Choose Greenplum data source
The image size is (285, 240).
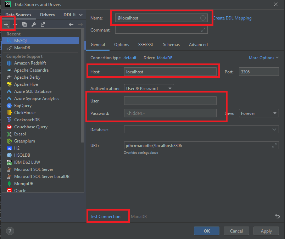click(x=41, y=141)
